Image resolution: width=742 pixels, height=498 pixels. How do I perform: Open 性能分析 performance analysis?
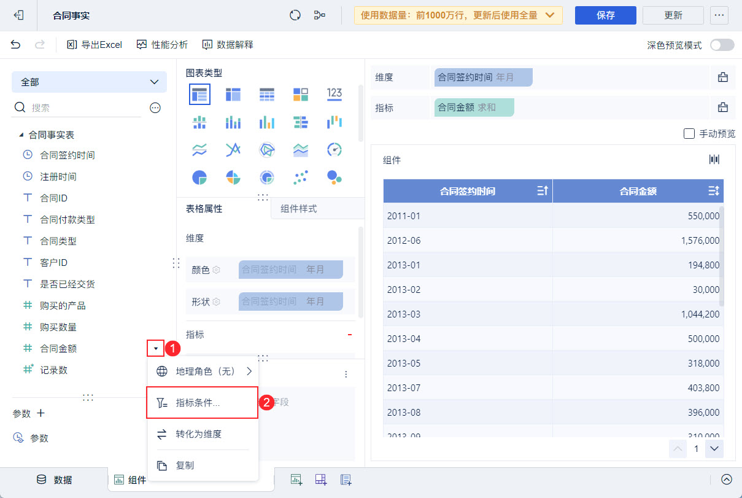tap(162, 44)
